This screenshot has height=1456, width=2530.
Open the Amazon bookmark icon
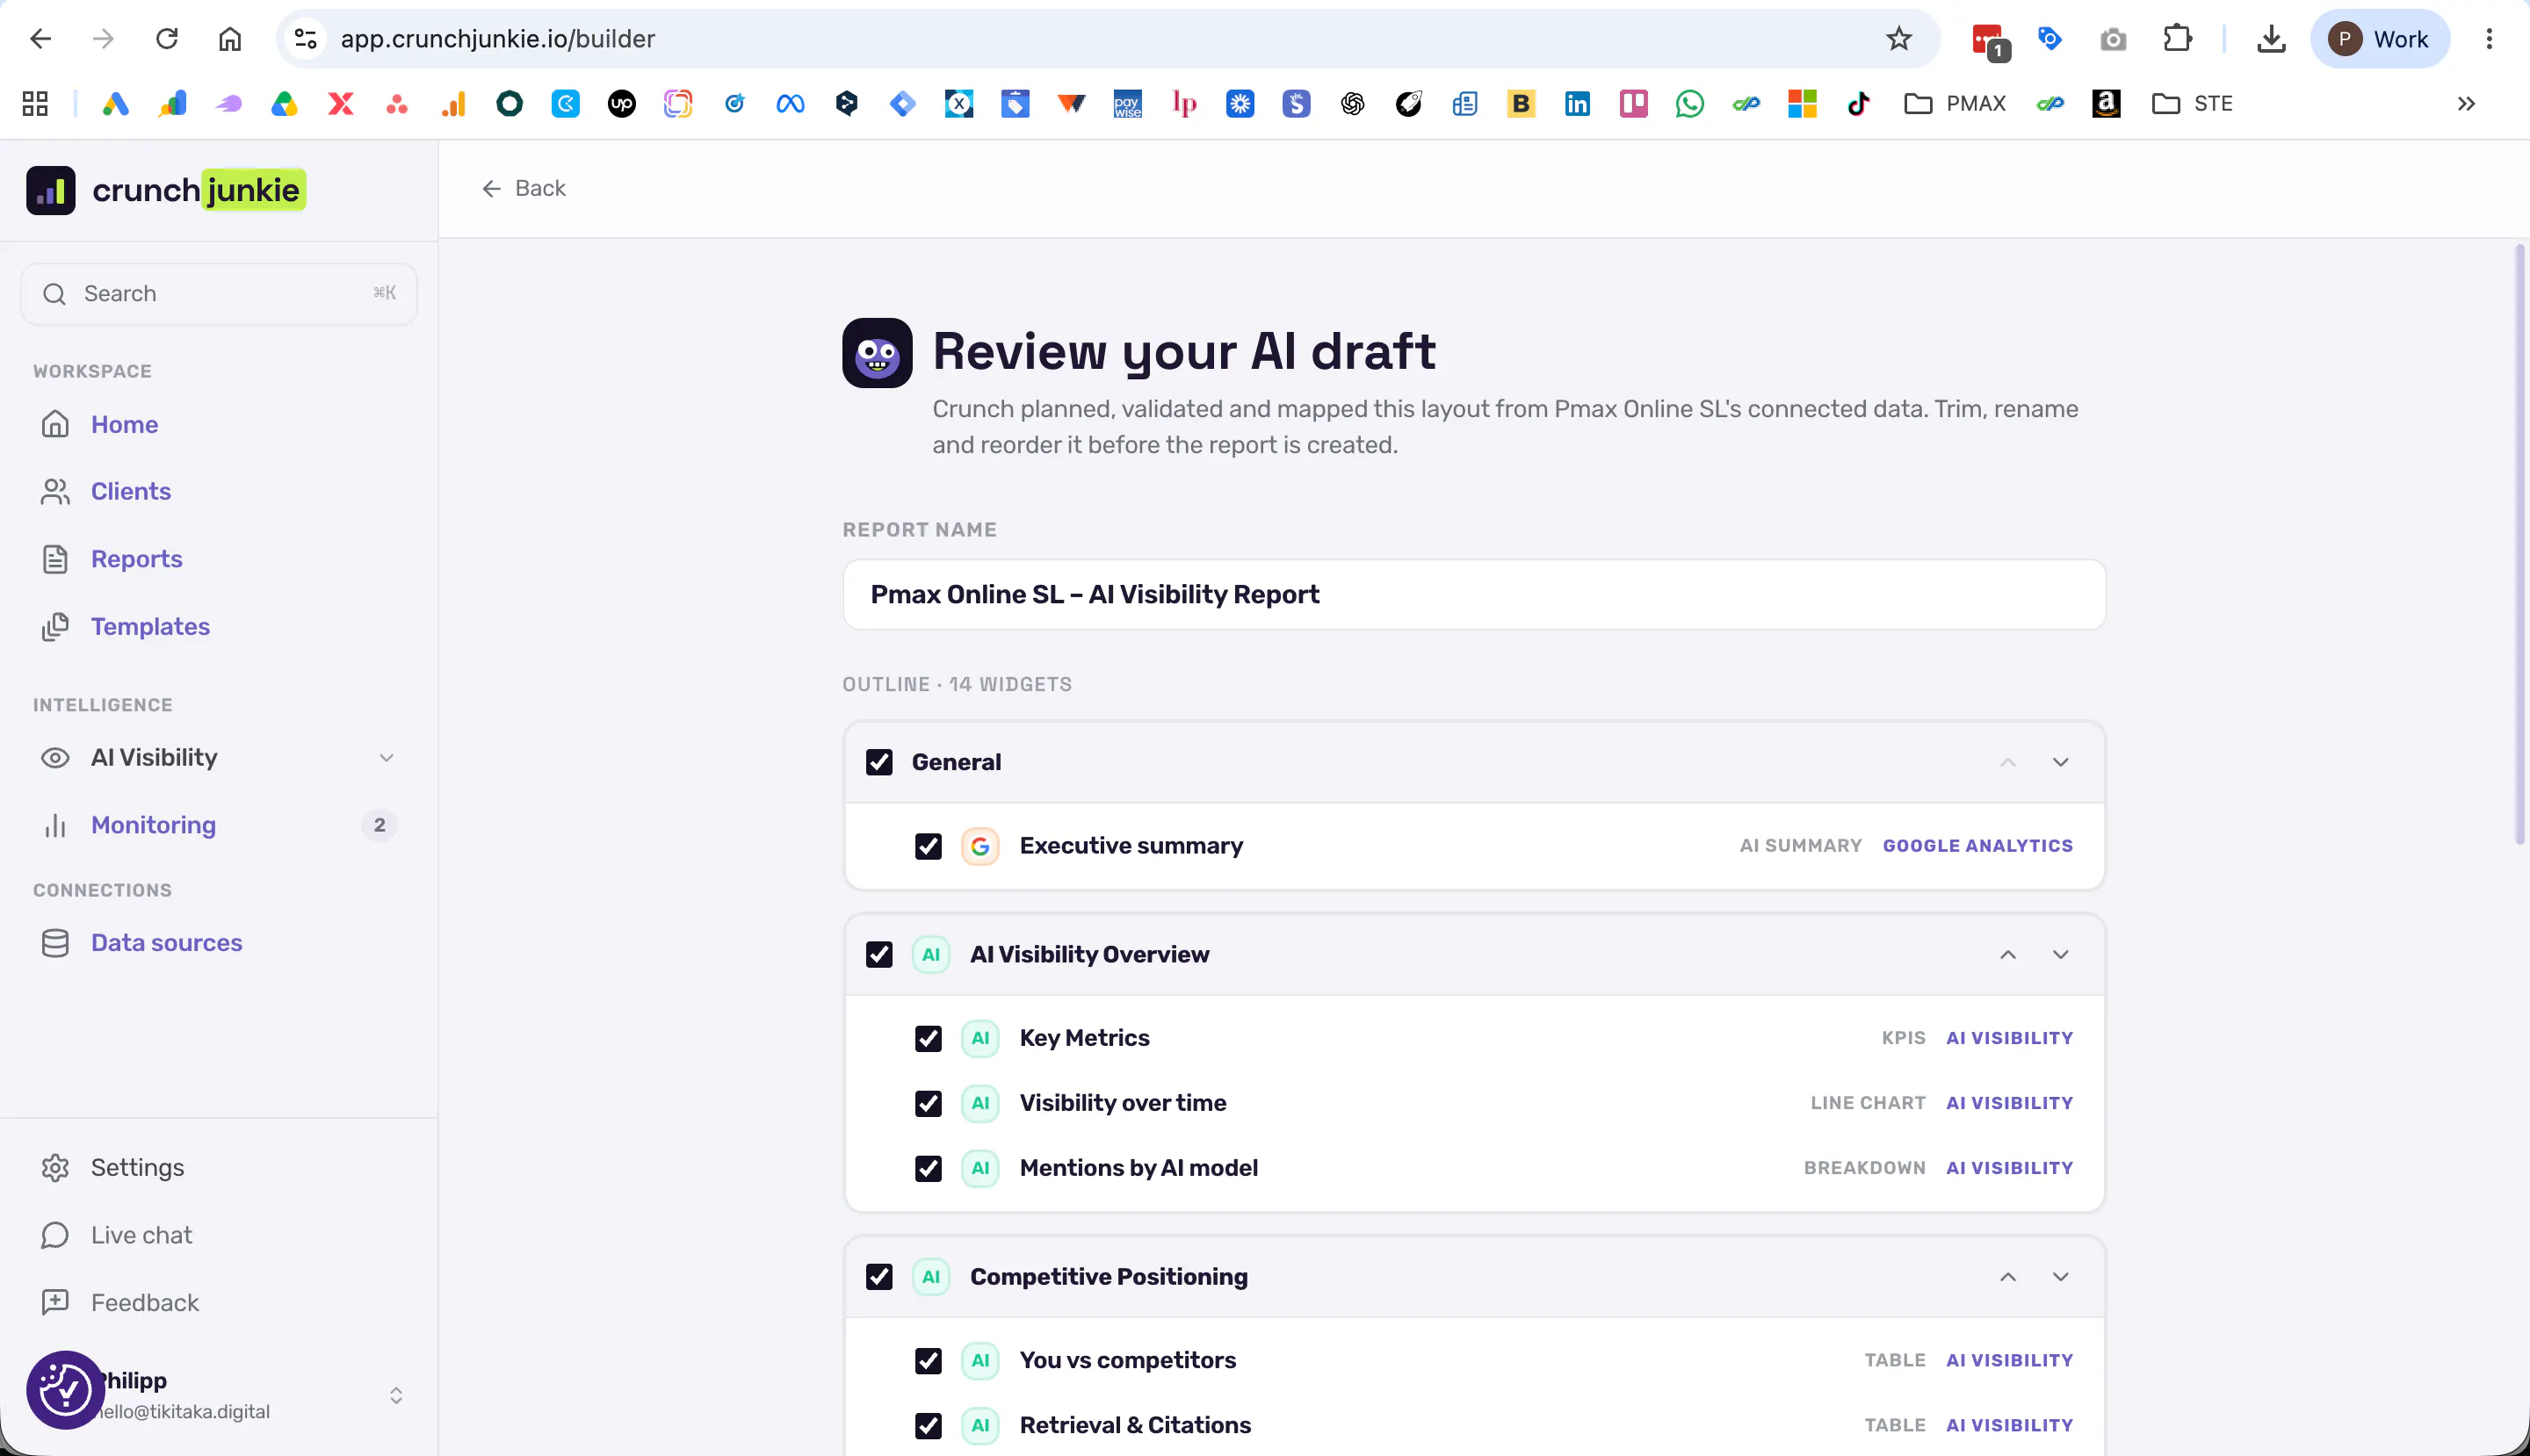(2106, 103)
